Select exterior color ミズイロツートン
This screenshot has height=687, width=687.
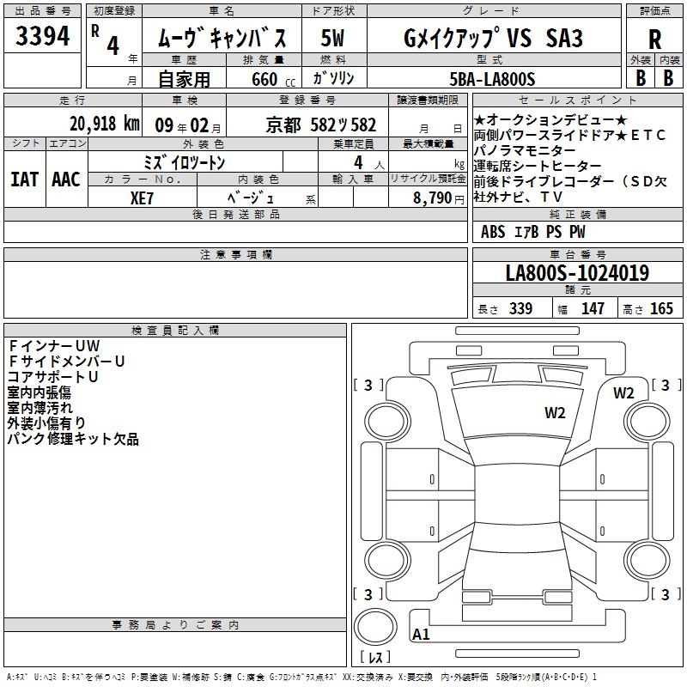click(x=185, y=162)
